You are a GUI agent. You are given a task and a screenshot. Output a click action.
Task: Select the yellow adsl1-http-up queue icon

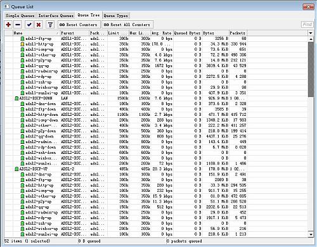[x=22, y=44]
